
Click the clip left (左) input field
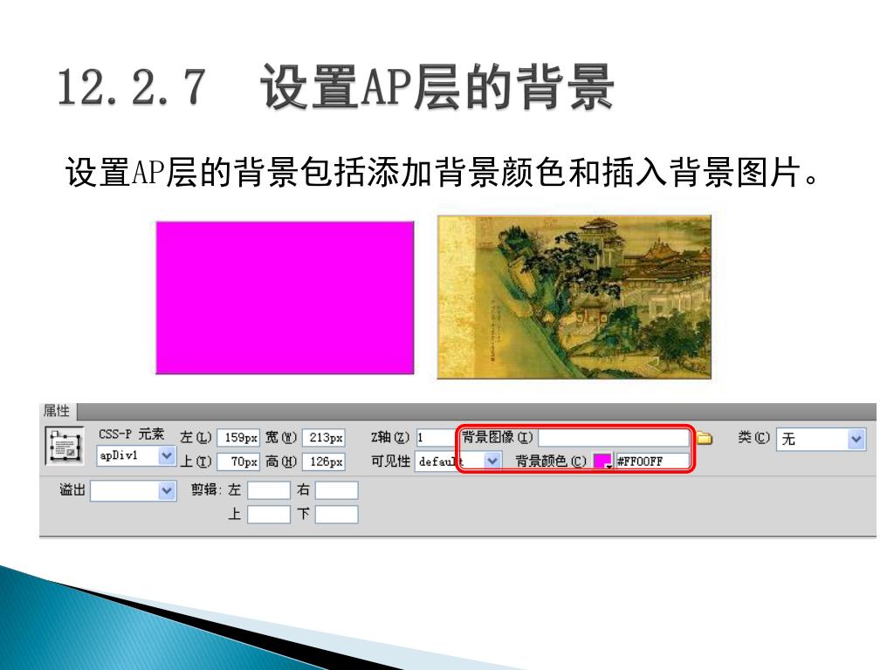(x=269, y=490)
